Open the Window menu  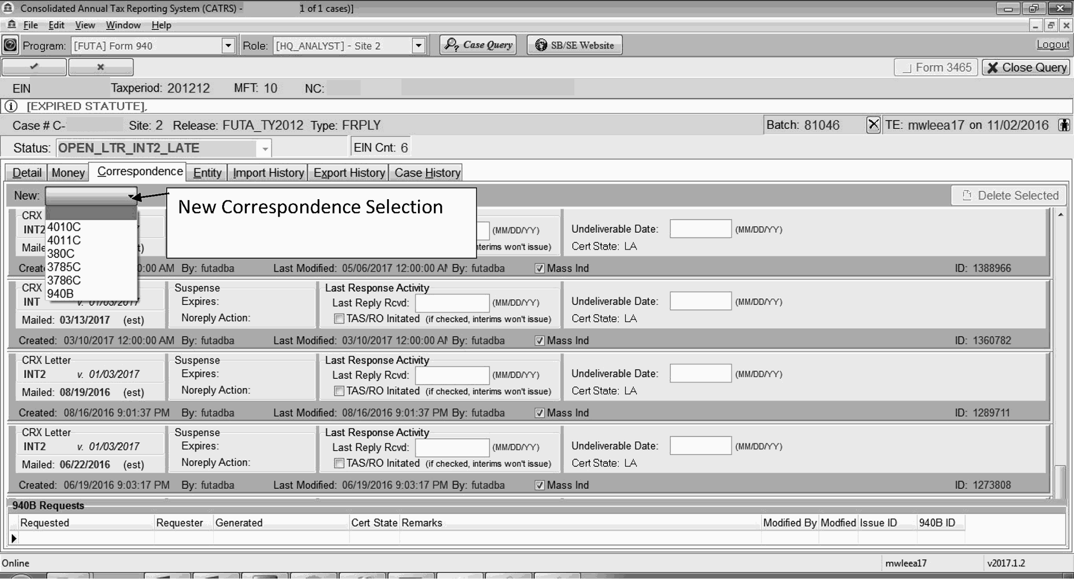123,25
